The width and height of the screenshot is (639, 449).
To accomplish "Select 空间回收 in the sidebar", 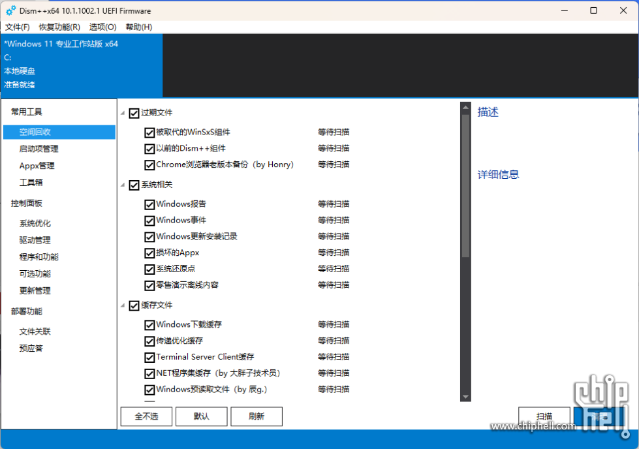I will pyautogui.click(x=59, y=132).
